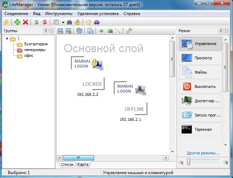
Task: Select the Просмотр mode
Action: [200, 58]
